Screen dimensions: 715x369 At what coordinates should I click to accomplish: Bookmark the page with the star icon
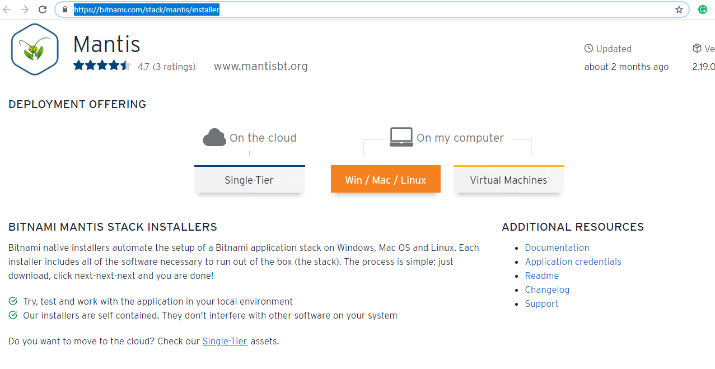tap(679, 10)
